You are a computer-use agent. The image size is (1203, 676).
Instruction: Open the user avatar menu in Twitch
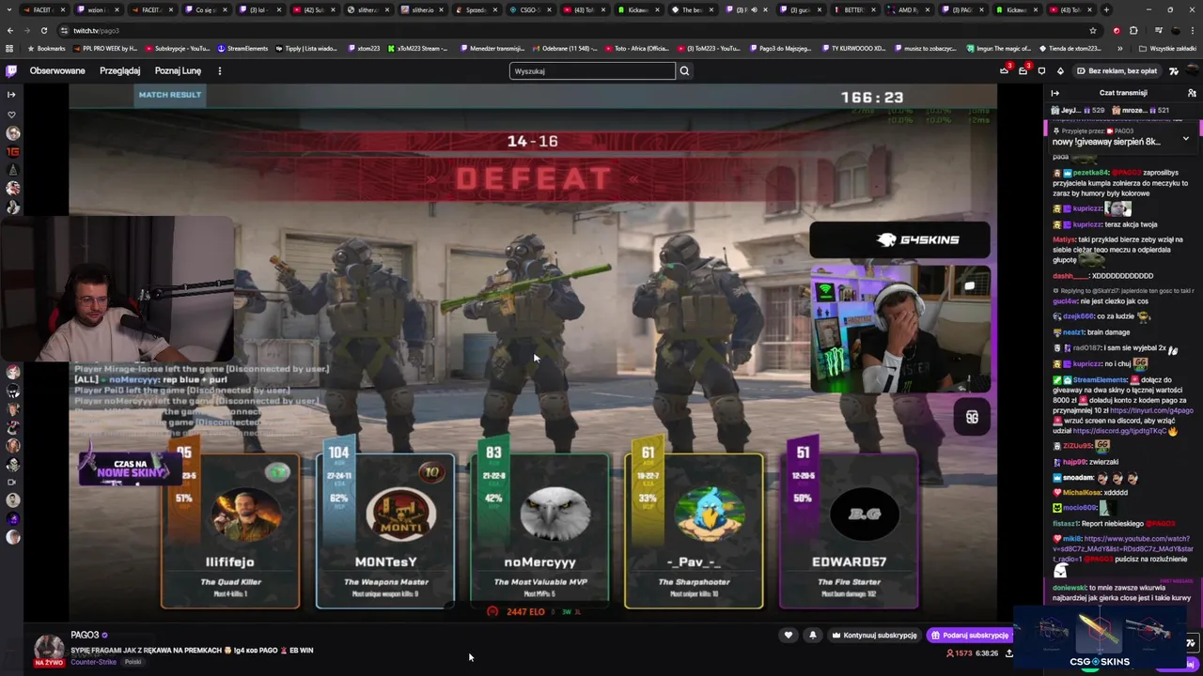(1190, 71)
